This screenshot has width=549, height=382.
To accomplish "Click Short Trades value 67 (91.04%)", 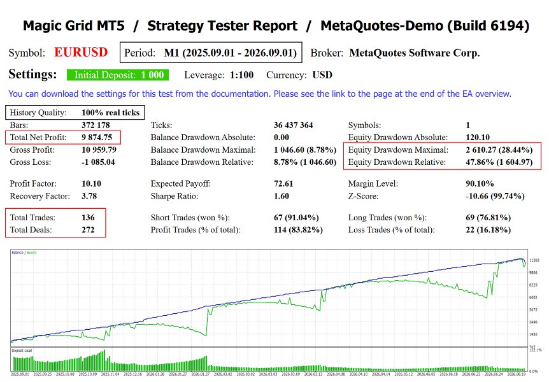I will pos(296,218).
